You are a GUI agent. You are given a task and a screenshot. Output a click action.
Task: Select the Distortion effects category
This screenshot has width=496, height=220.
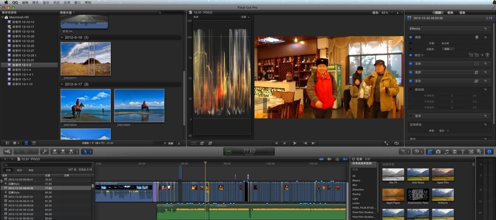[x=358, y=189]
